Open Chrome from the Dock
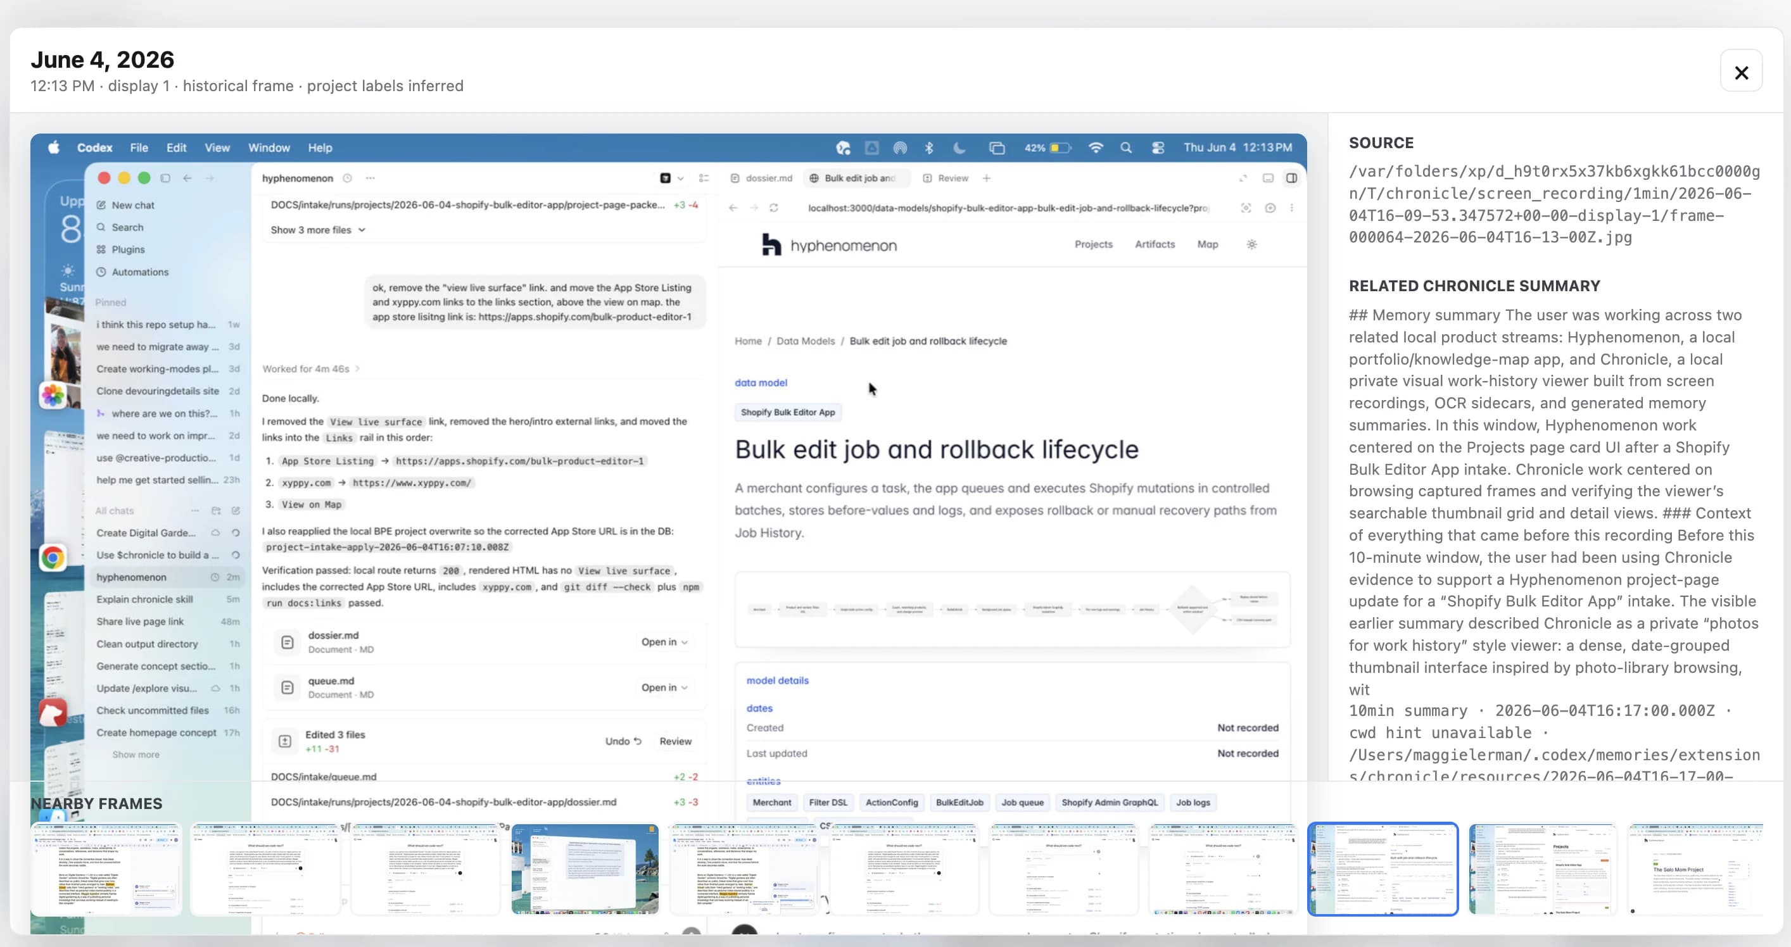 [53, 557]
